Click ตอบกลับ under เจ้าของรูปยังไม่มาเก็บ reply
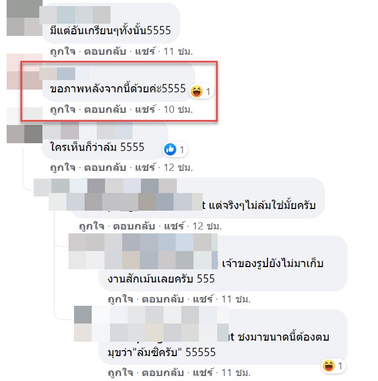 (x=163, y=299)
